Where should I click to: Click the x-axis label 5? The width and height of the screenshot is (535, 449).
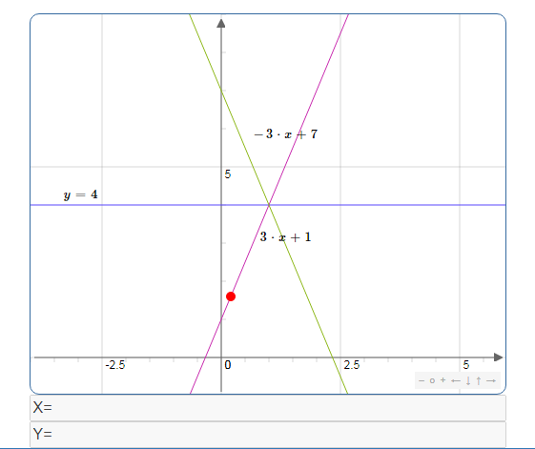(466, 365)
